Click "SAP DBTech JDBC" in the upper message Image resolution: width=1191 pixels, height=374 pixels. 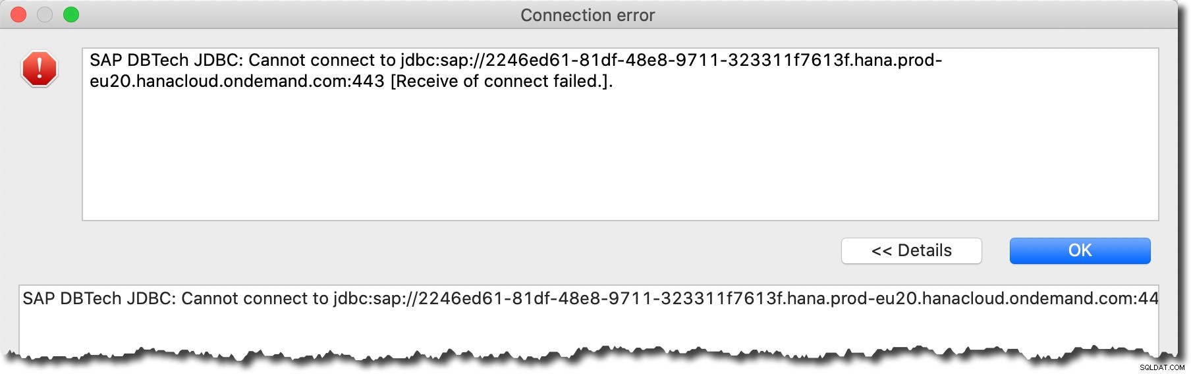pos(166,60)
